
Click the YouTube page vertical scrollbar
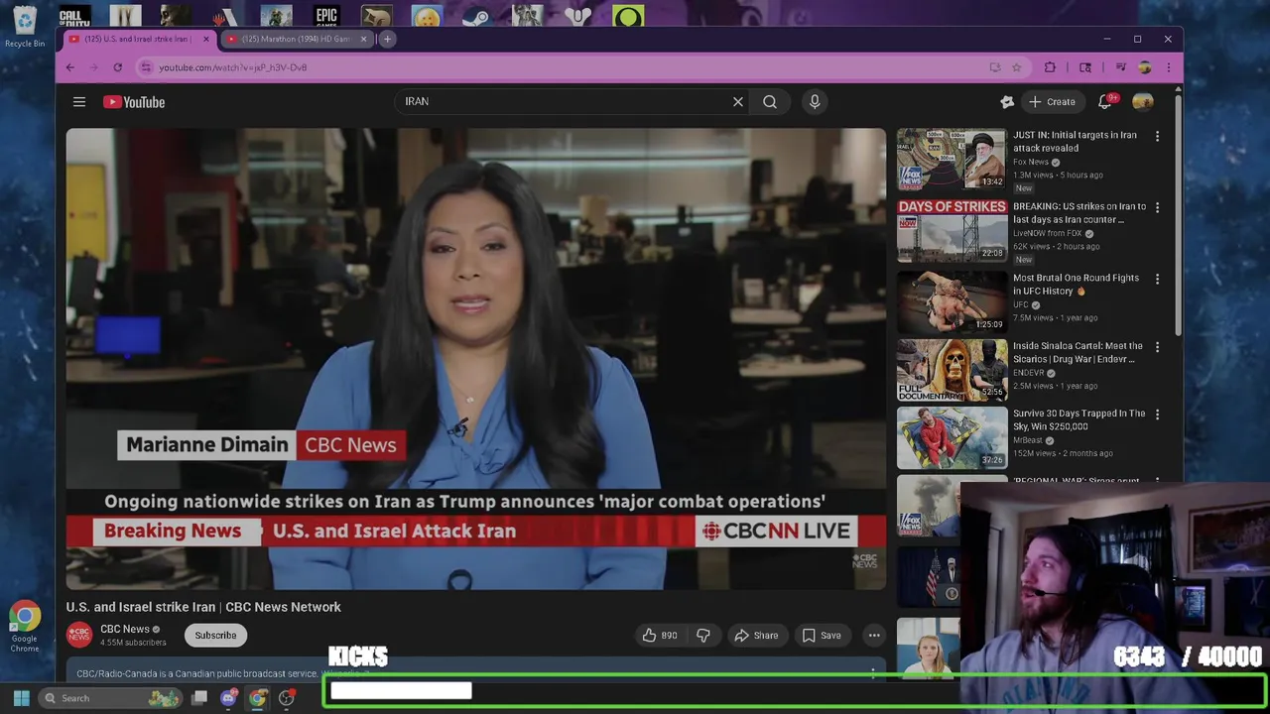[x=1178, y=213]
